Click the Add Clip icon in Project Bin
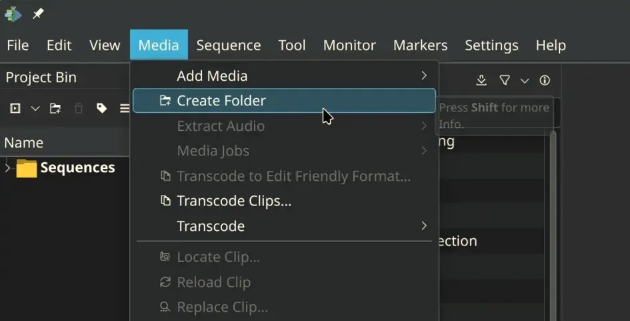This screenshot has width=630, height=321. (x=15, y=108)
